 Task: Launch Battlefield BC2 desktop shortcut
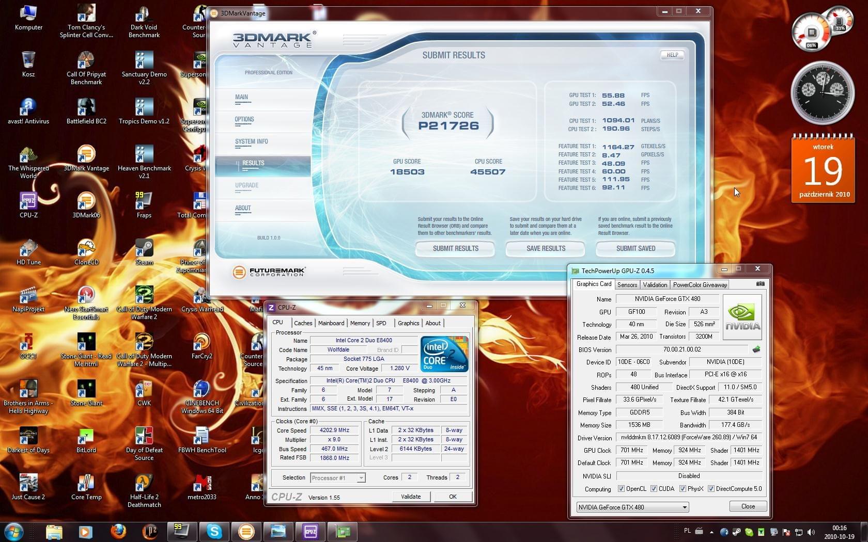click(x=86, y=111)
